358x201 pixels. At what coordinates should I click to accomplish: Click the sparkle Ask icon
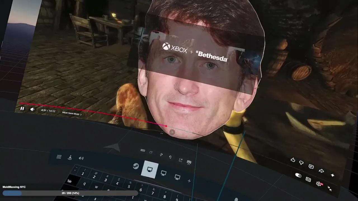pyautogui.click(x=333, y=175)
